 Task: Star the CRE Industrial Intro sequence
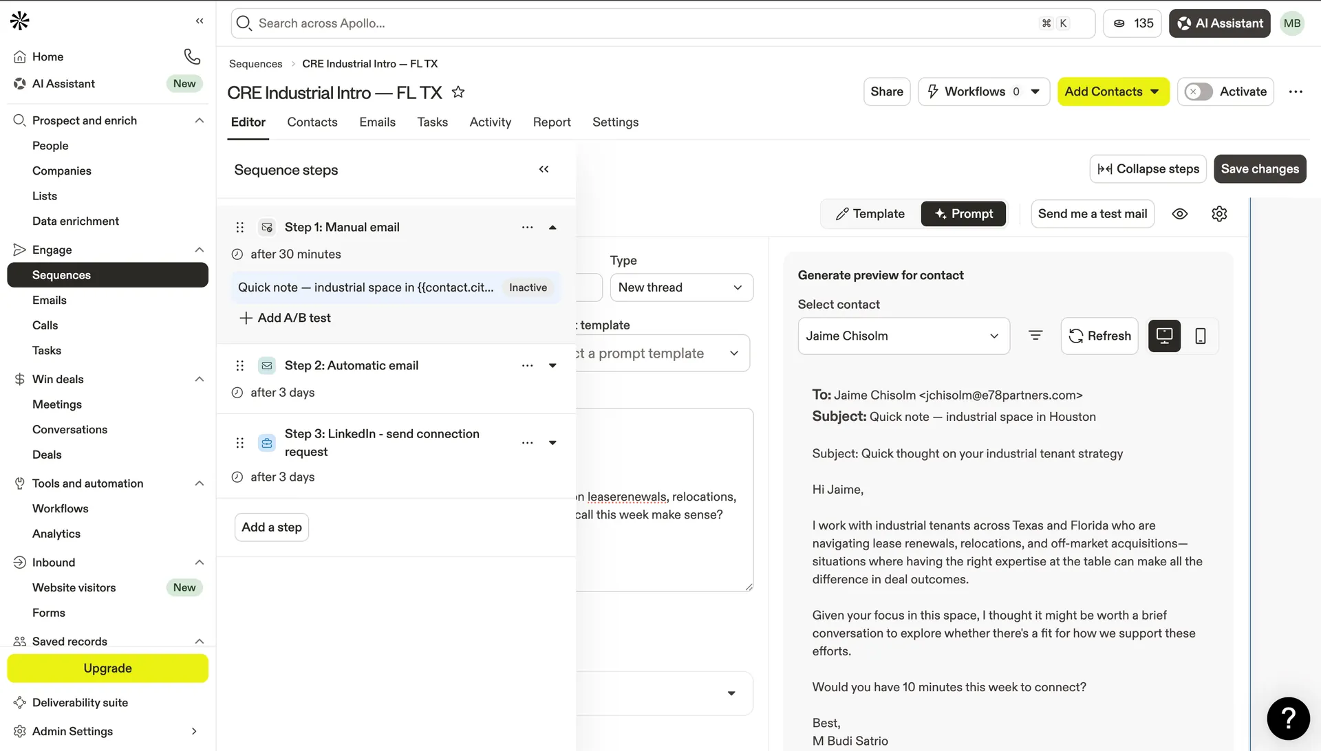tap(458, 92)
